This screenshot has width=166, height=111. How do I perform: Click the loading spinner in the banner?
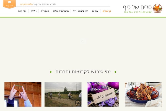point(83,41)
